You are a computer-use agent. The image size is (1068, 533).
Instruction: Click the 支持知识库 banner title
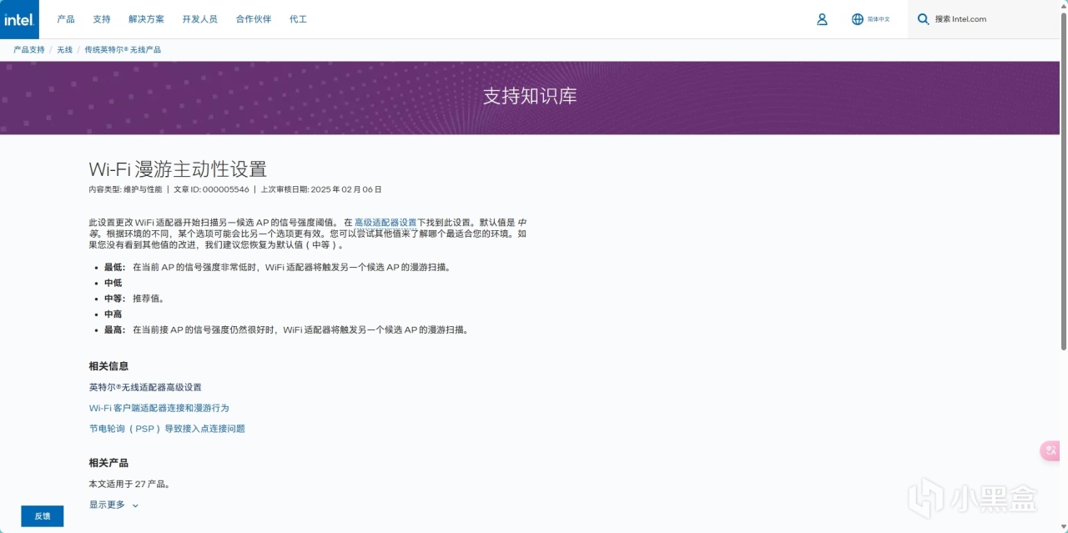[530, 96]
